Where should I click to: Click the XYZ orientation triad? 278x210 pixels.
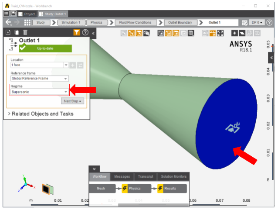click(26, 184)
